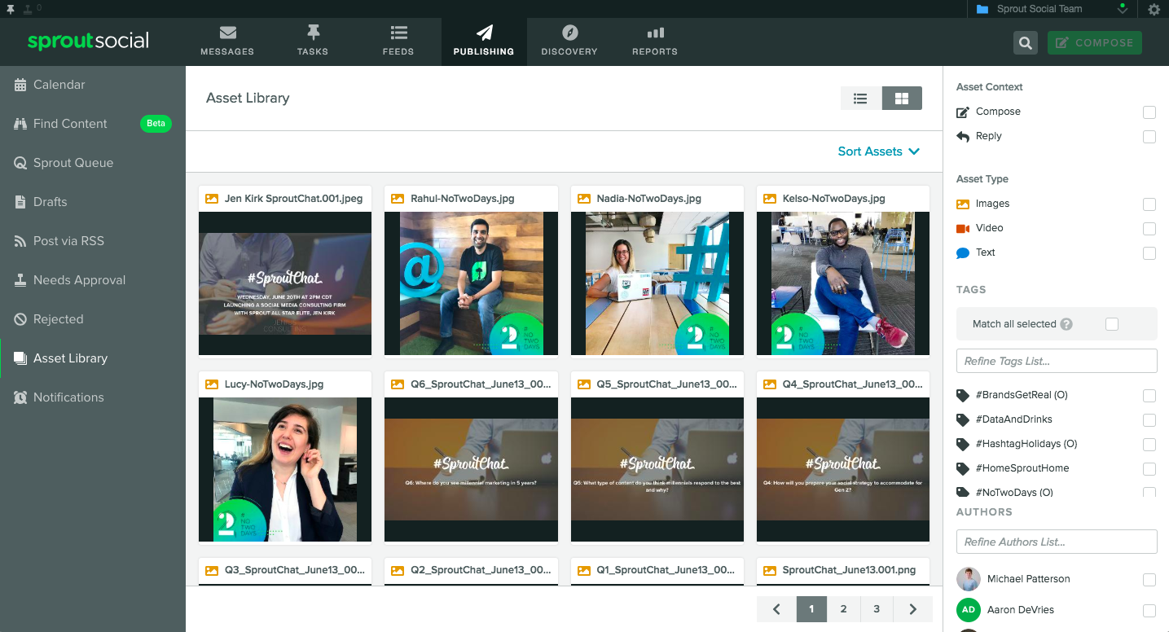Screen dimensions: 1169x632
Task: Open Q6_SproutChat_June13 asset thumbnail
Action: pyautogui.click(x=471, y=469)
